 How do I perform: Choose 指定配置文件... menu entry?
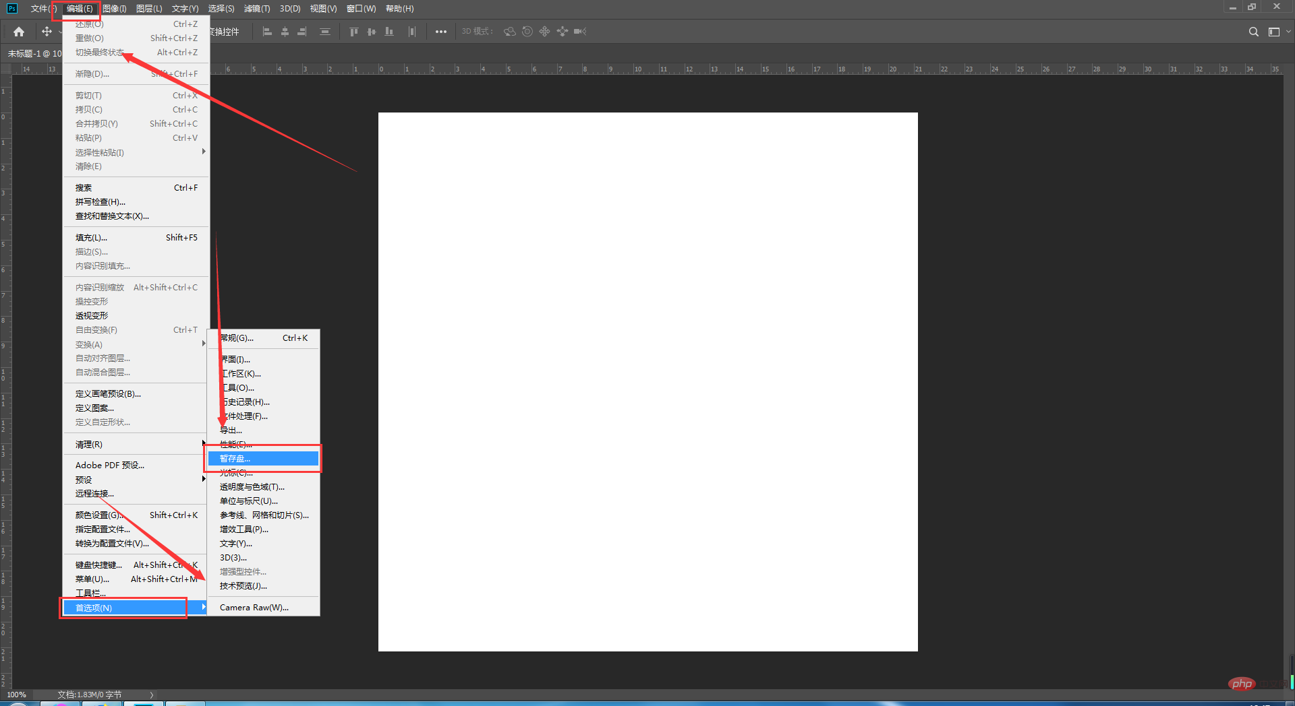(136, 529)
